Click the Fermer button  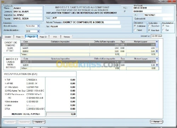156,122
